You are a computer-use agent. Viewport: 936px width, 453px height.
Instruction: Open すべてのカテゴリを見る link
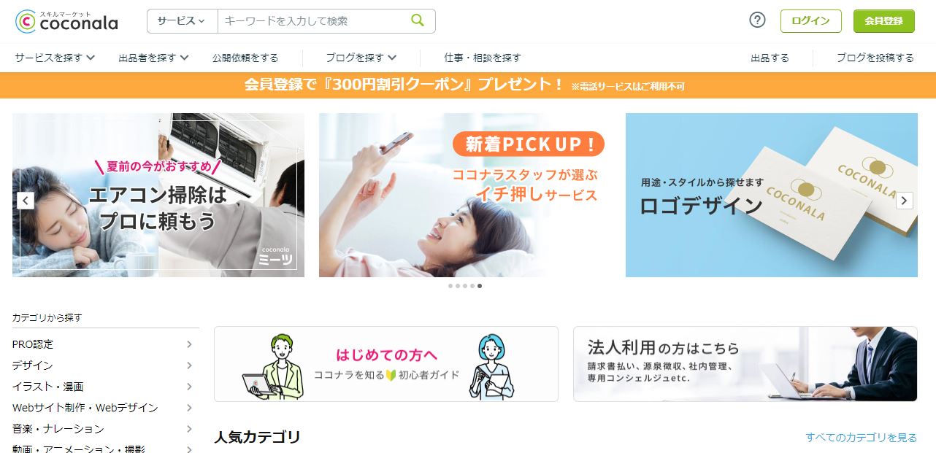861,438
